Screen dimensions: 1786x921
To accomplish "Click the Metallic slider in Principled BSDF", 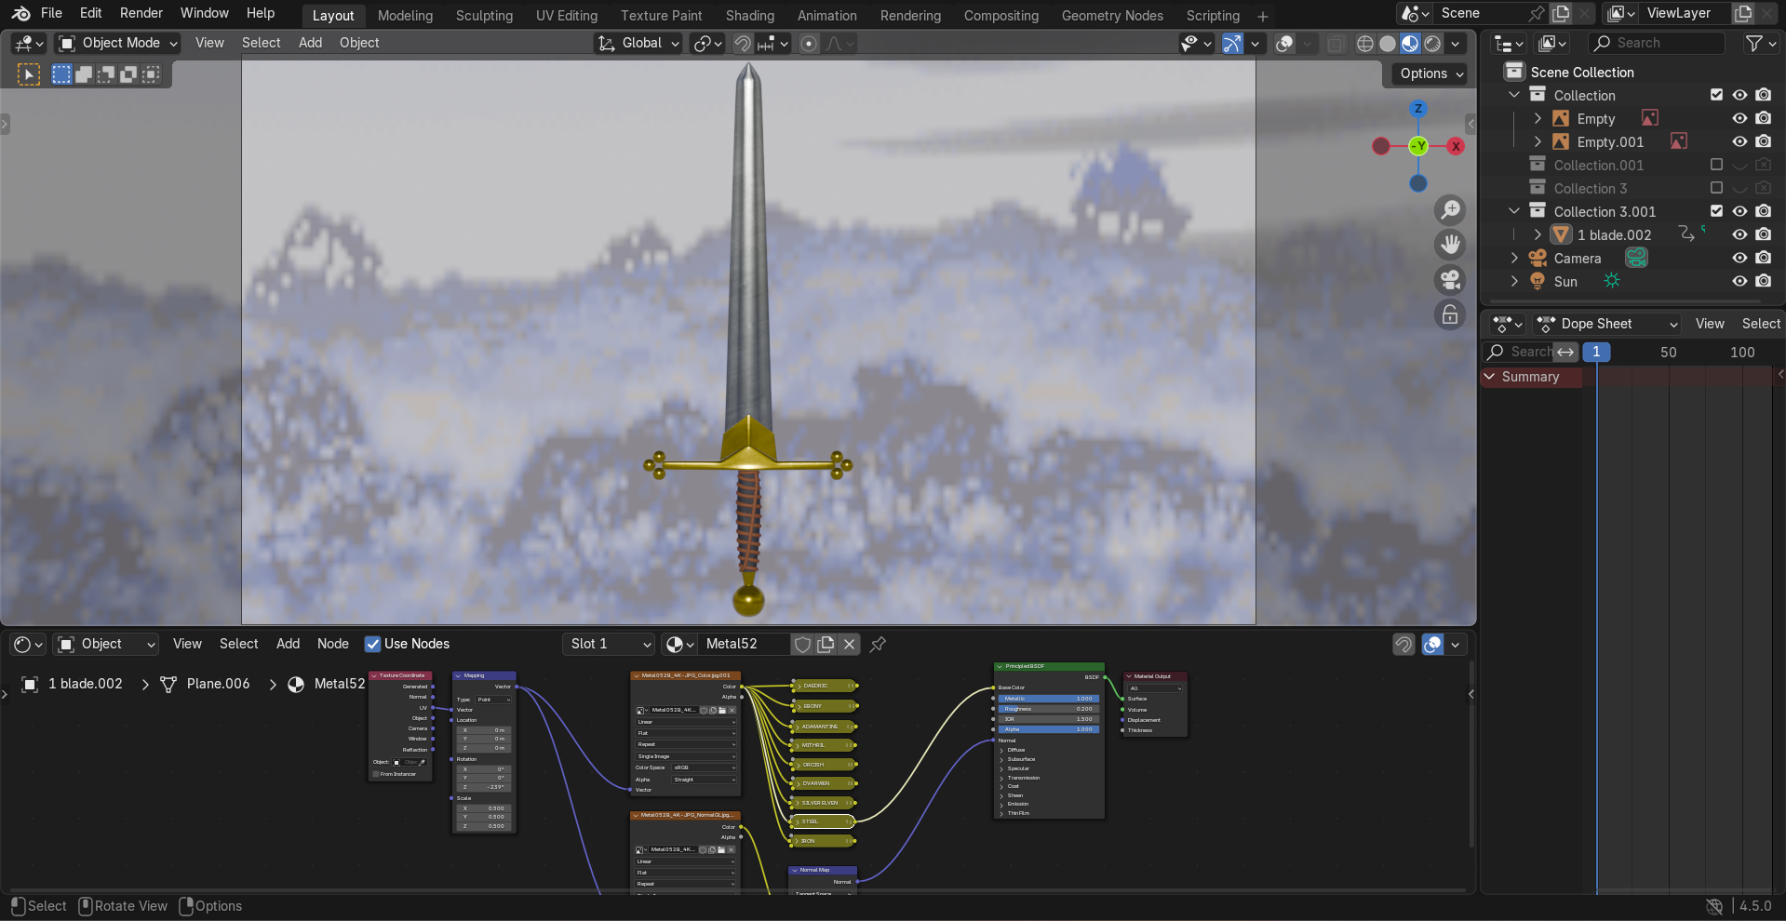I will (1049, 699).
